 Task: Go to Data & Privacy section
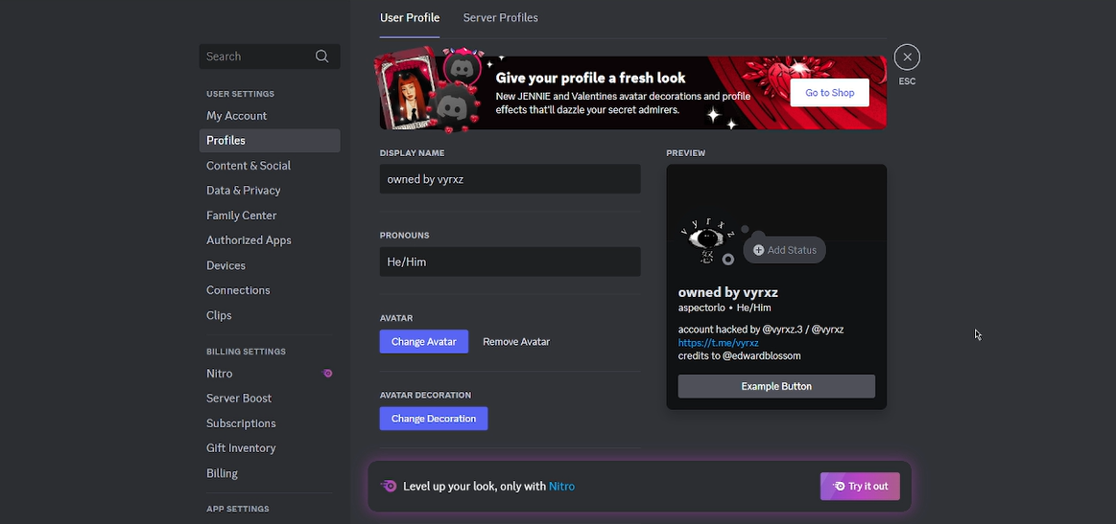[x=244, y=191]
